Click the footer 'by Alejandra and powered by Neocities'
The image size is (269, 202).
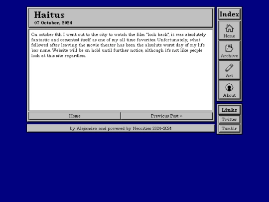(x=121, y=128)
